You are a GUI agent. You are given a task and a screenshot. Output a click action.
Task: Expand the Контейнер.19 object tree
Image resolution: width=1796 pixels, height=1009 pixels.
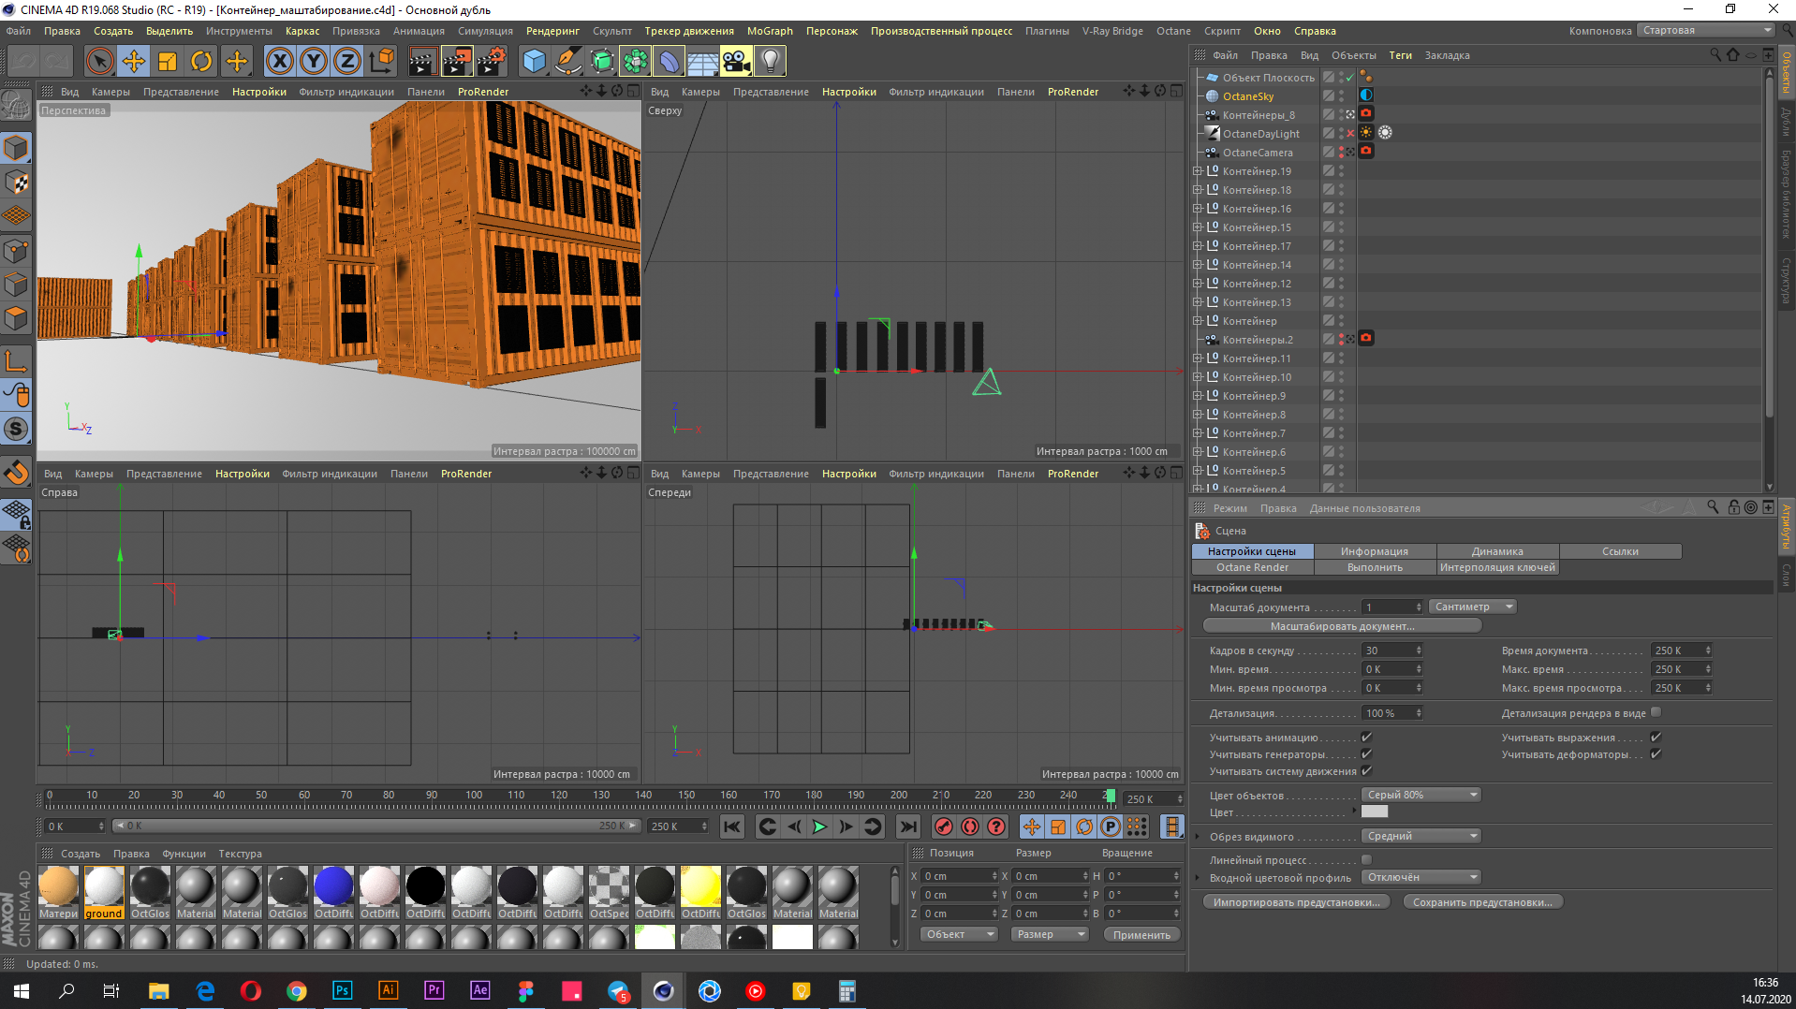(x=1197, y=171)
